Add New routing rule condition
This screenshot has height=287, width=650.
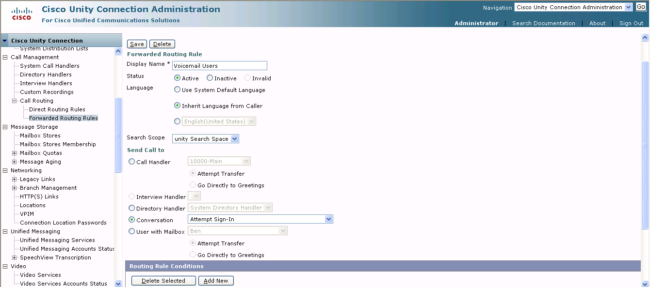coord(216,281)
